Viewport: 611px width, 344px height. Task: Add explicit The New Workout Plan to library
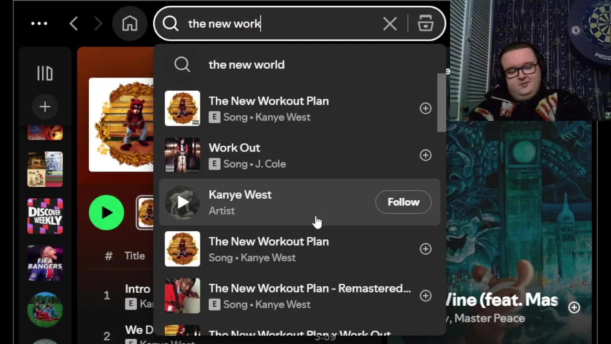pyautogui.click(x=425, y=108)
